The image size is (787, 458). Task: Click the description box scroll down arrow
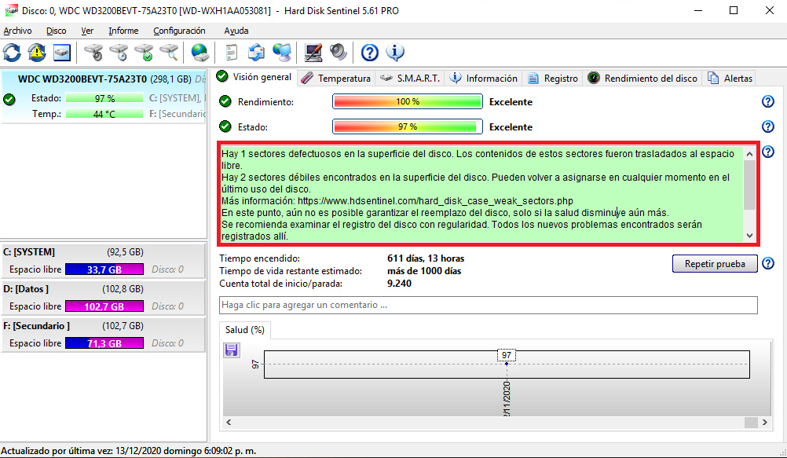tap(749, 235)
